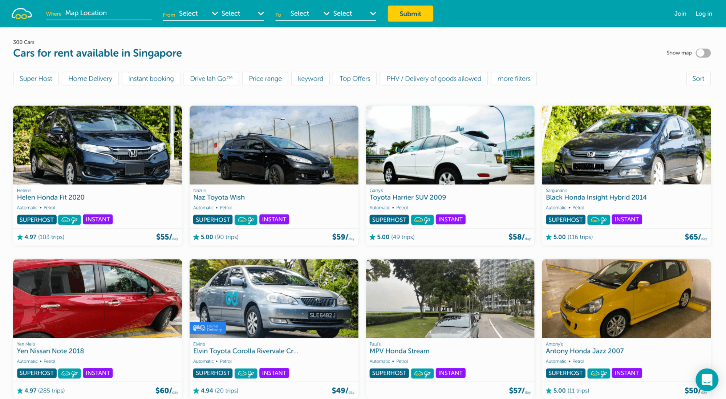Click the Log in link
This screenshot has height=399, width=726.
[x=703, y=13]
